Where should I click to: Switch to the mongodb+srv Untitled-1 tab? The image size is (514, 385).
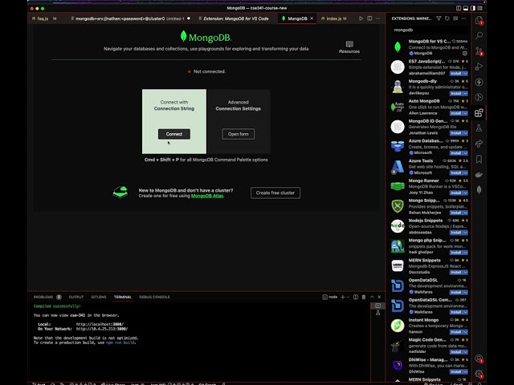coord(130,18)
